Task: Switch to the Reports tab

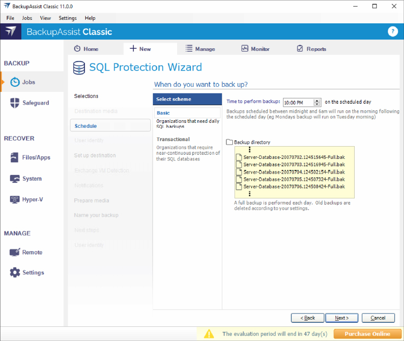Action: tap(311, 49)
